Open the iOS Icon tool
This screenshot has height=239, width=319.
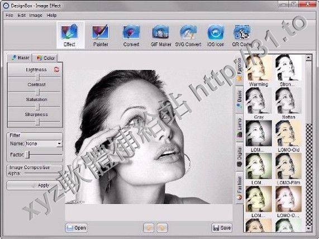pos(216,35)
